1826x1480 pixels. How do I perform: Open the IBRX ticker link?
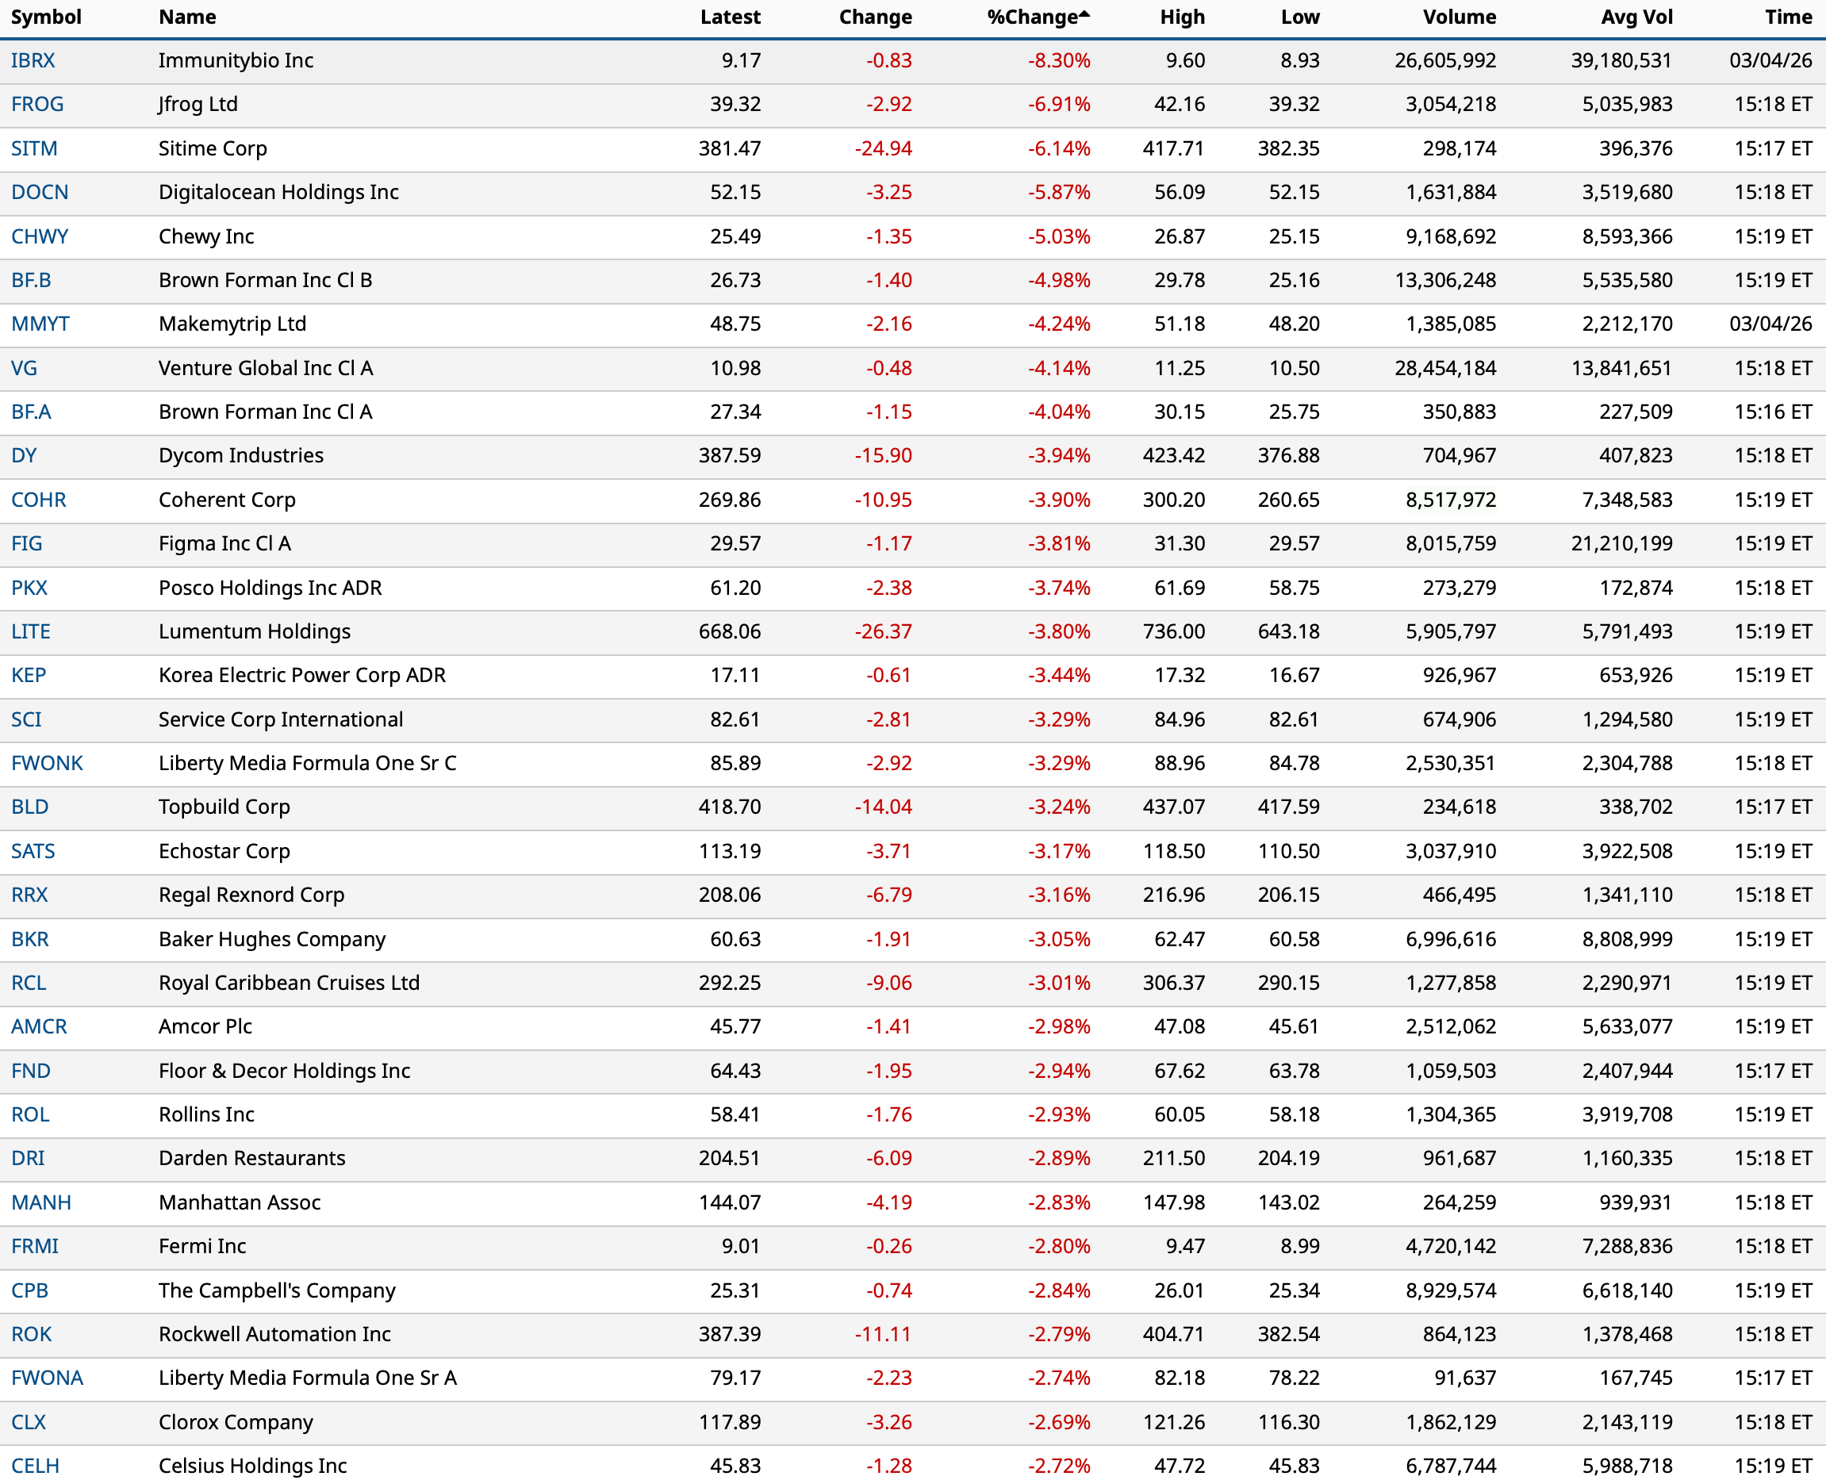point(33,60)
